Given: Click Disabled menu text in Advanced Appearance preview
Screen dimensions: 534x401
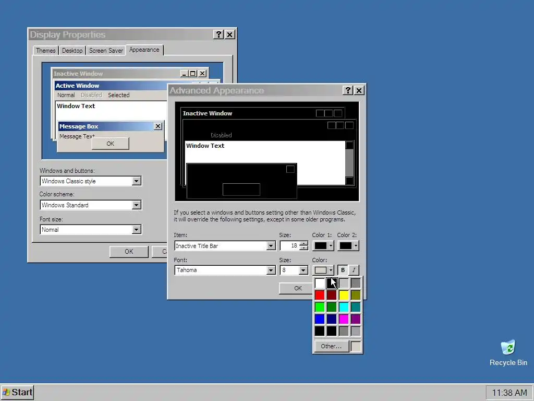Looking at the screenshot, I should [x=221, y=135].
